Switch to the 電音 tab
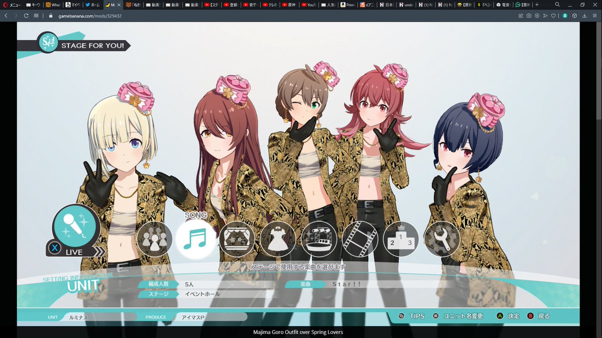This screenshot has height=338, width=602. point(503,5)
